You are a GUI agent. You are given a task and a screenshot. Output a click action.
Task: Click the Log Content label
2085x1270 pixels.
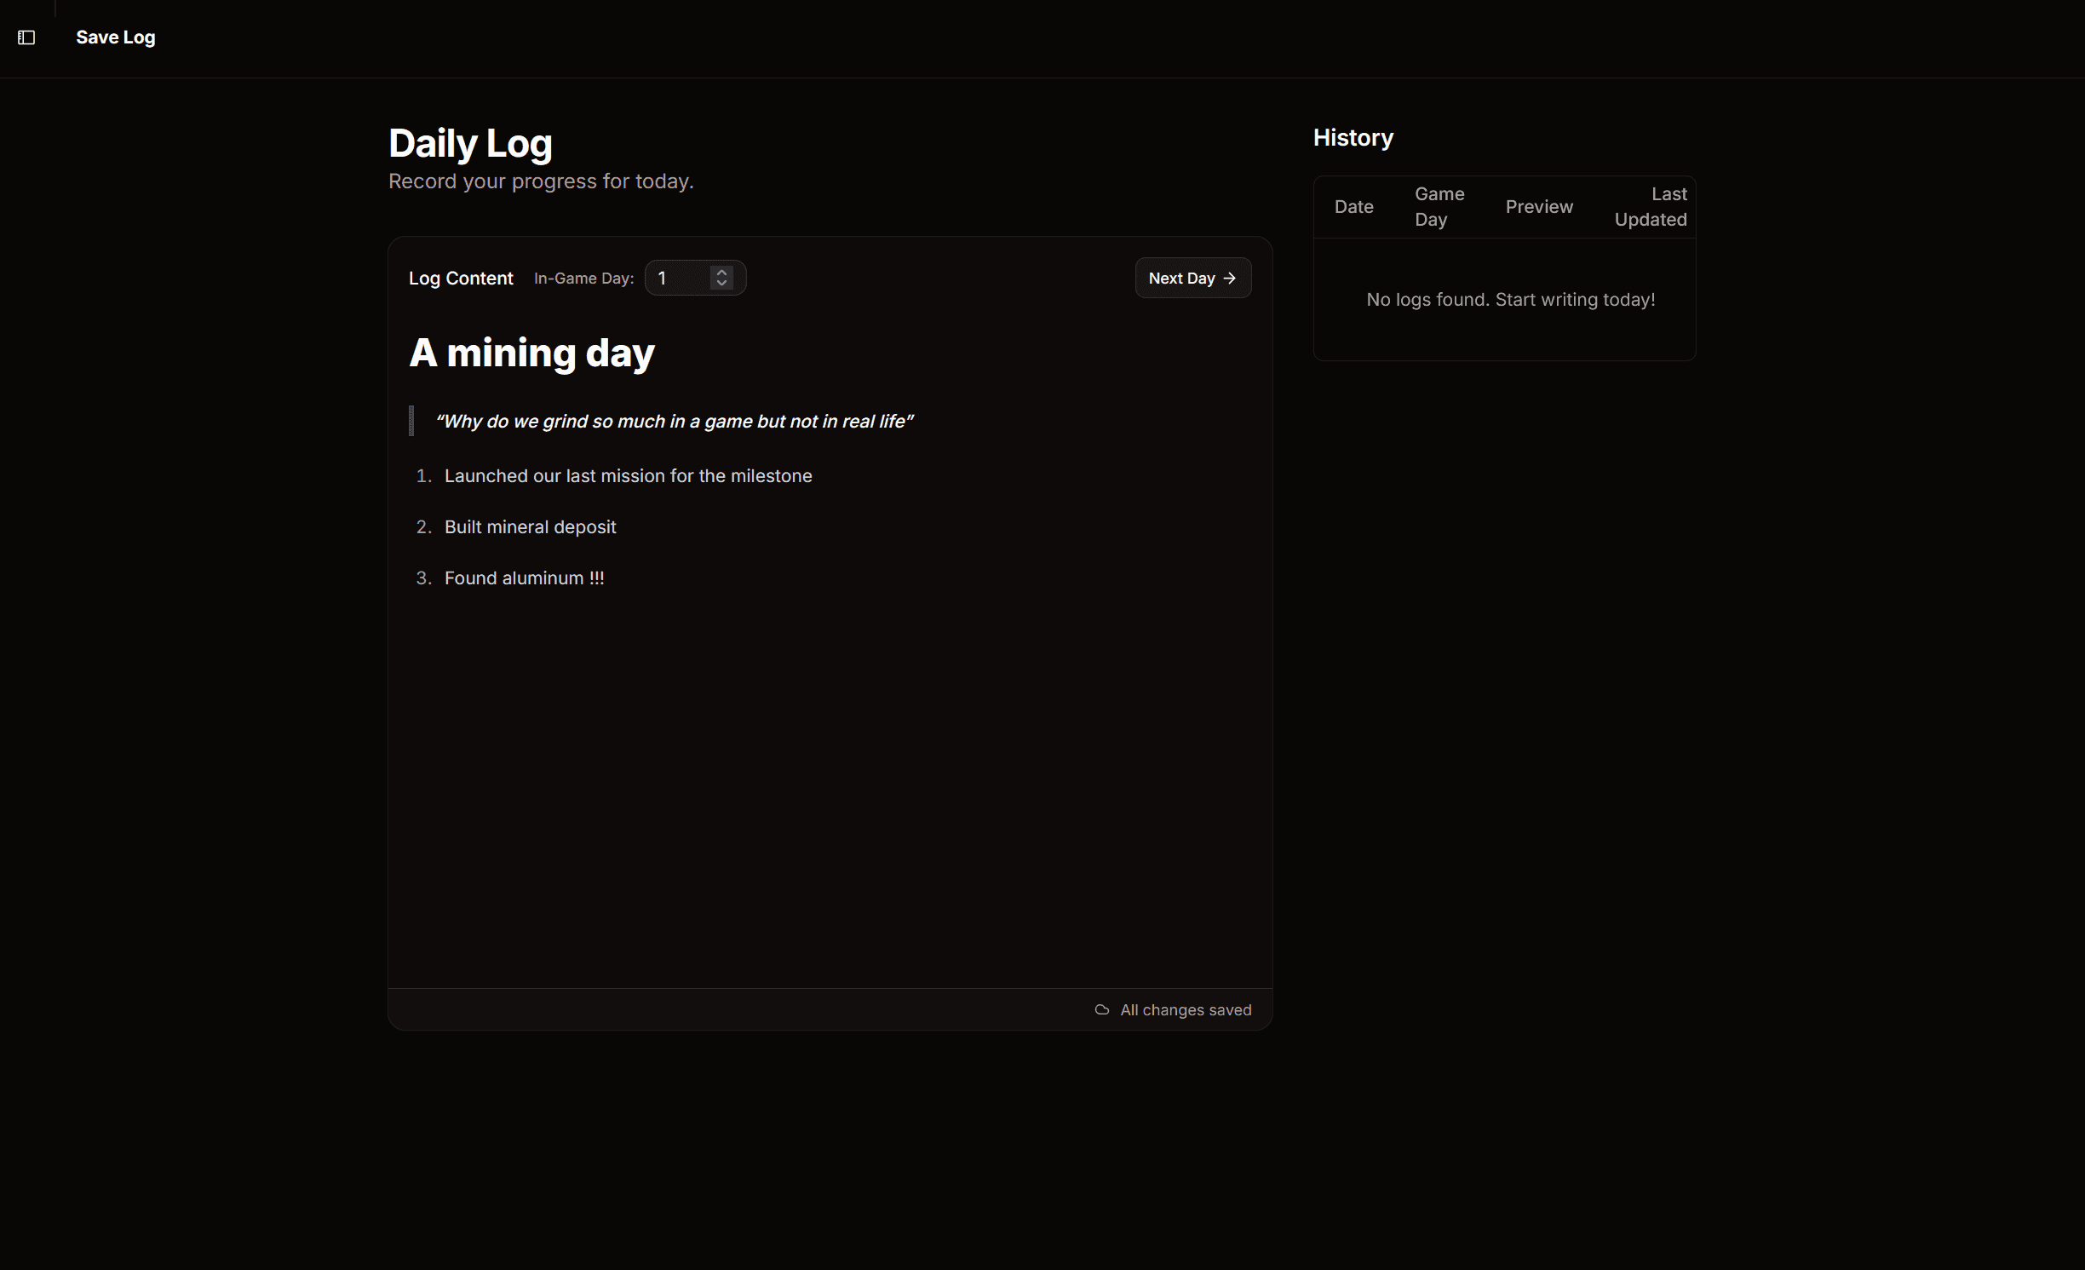click(461, 279)
